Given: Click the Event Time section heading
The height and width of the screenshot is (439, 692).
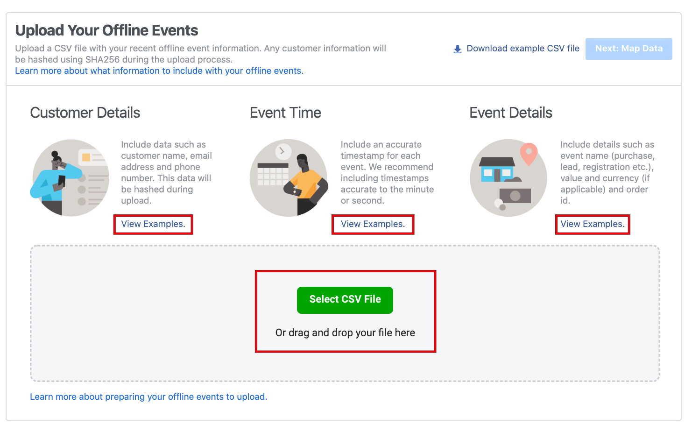Looking at the screenshot, I should click(285, 113).
